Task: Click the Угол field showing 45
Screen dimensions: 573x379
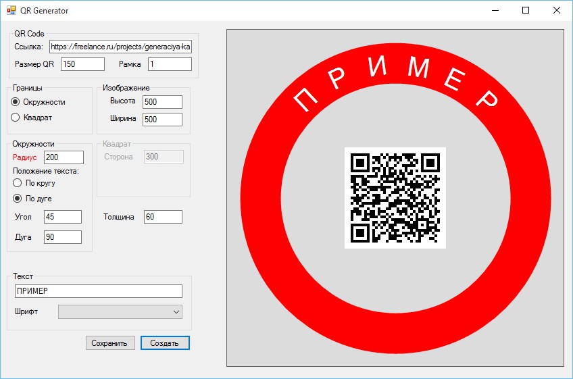Action: coord(62,217)
